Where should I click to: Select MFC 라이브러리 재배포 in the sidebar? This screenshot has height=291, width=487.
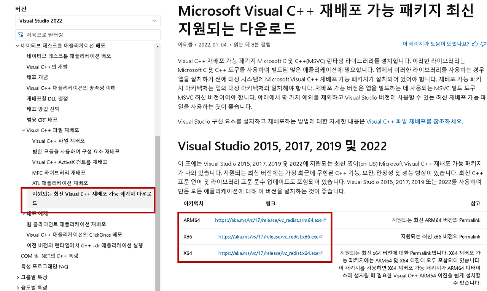click(59, 172)
